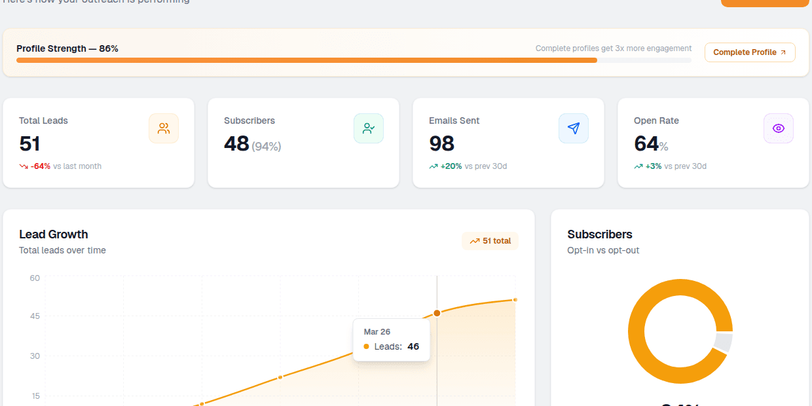Screen dimensions: 812x406
Task: Click the tooltip 'Leads: 46' value
Action: point(413,346)
